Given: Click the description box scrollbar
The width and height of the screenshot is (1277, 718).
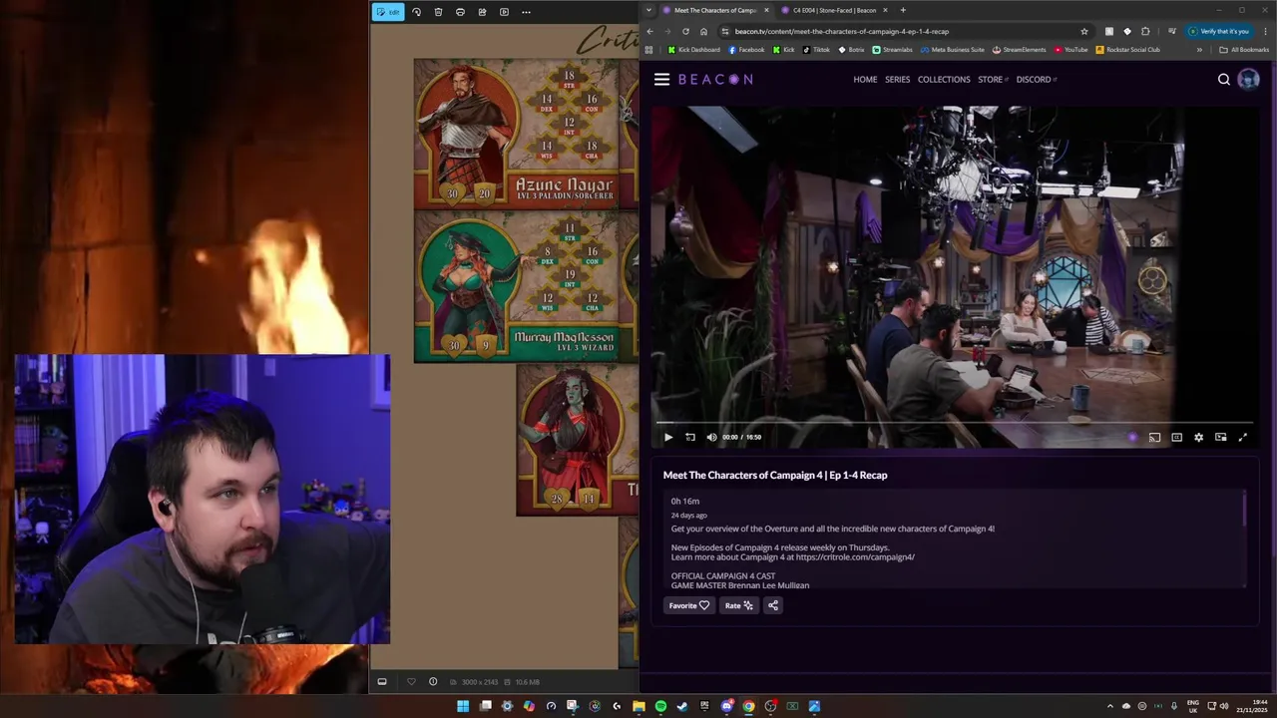Looking at the screenshot, I should [x=1244, y=509].
